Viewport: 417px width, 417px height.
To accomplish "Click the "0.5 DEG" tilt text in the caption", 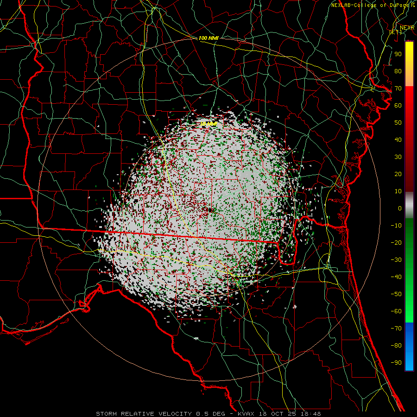I will [x=210, y=414].
